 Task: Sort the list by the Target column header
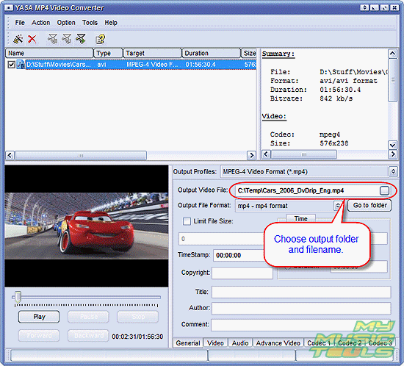click(x=152, y=53)
